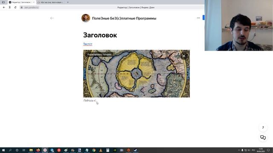Click the «Подпись к» caption field under the image
The height and width of the screenshot is (153, 273).
90,101
